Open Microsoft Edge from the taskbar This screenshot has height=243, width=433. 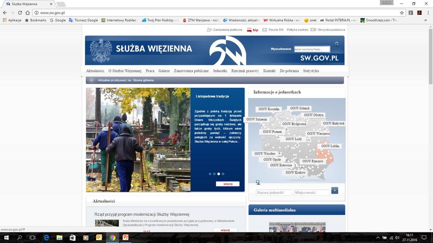point(46,238)
